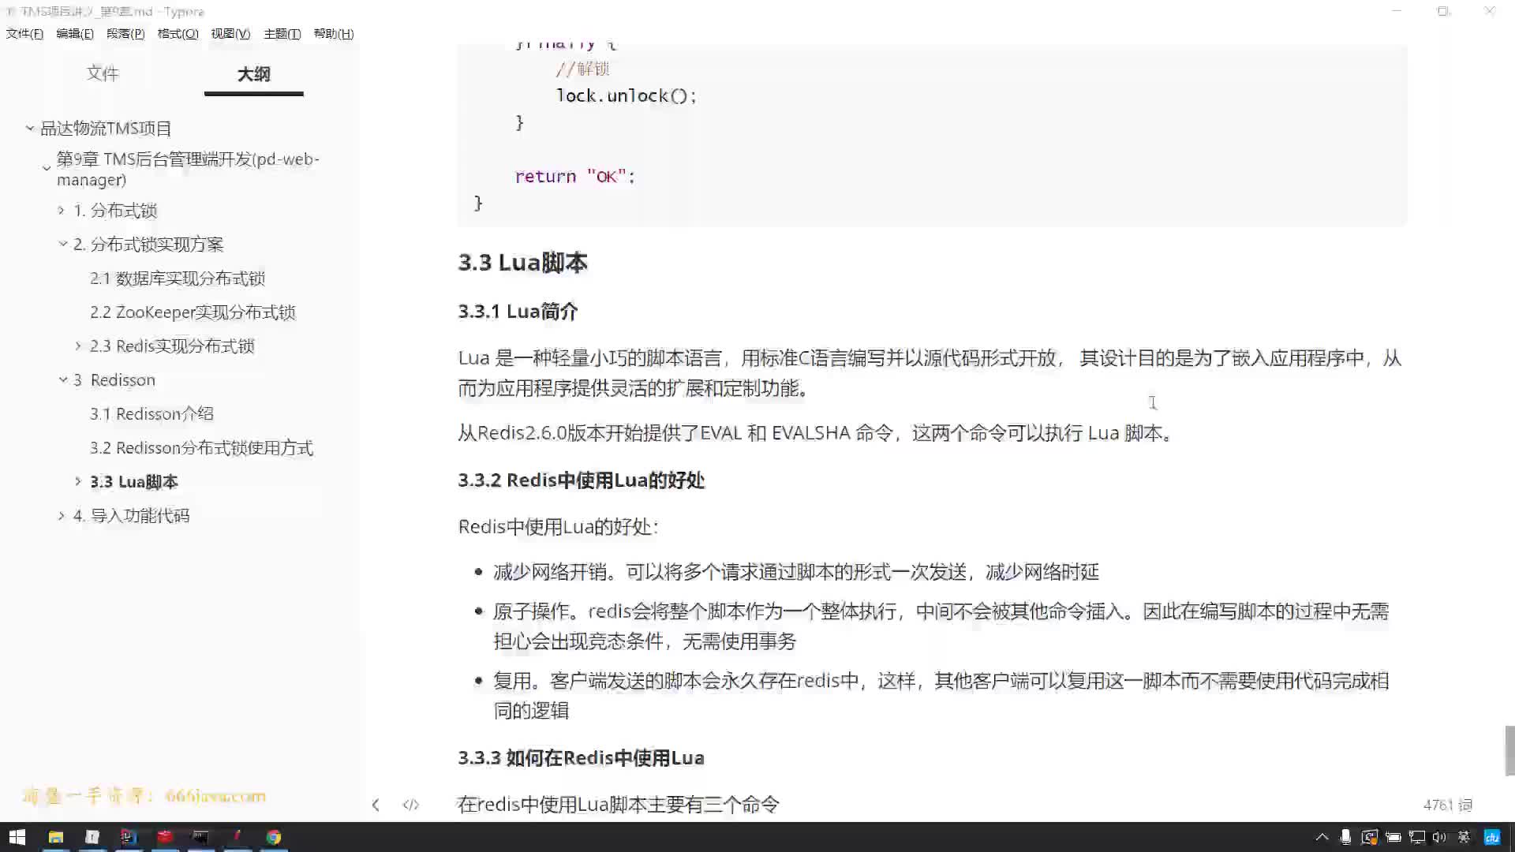This screenshot has width=1515, height=852.
Task: Expand the 4. 导入功能代码 node
Action: 62,515
